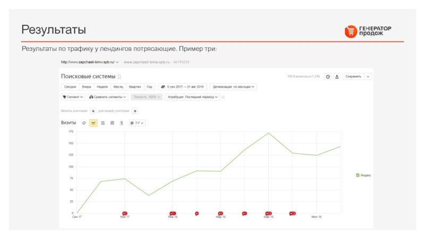Open the date range picker field
This screenshot has width=425, height=239.
183,87
